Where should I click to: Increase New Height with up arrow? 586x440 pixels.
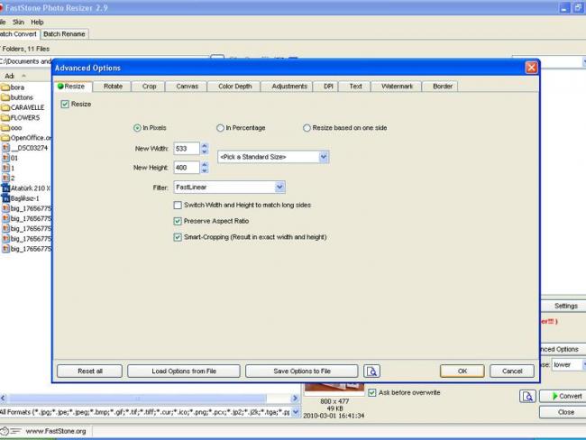click(205, 164)
